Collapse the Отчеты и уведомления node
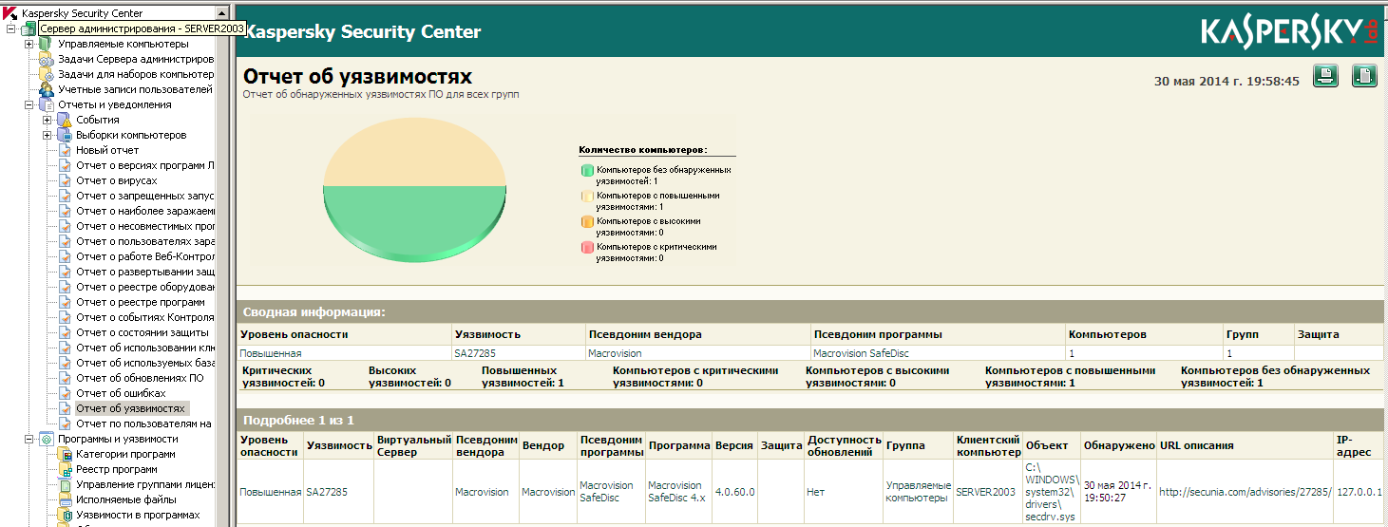This screenshot has width=1388, height=527. click(x=29, y=104)
